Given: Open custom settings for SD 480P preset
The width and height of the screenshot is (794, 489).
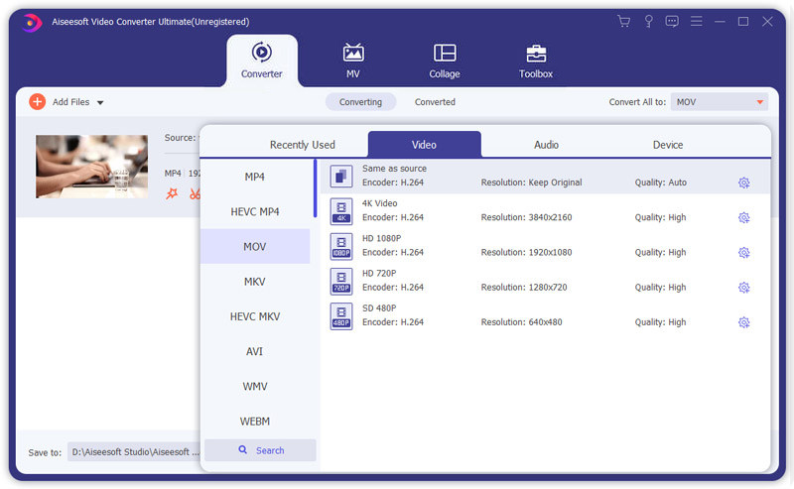Looking at the screenshot, I should pos(743,322).
